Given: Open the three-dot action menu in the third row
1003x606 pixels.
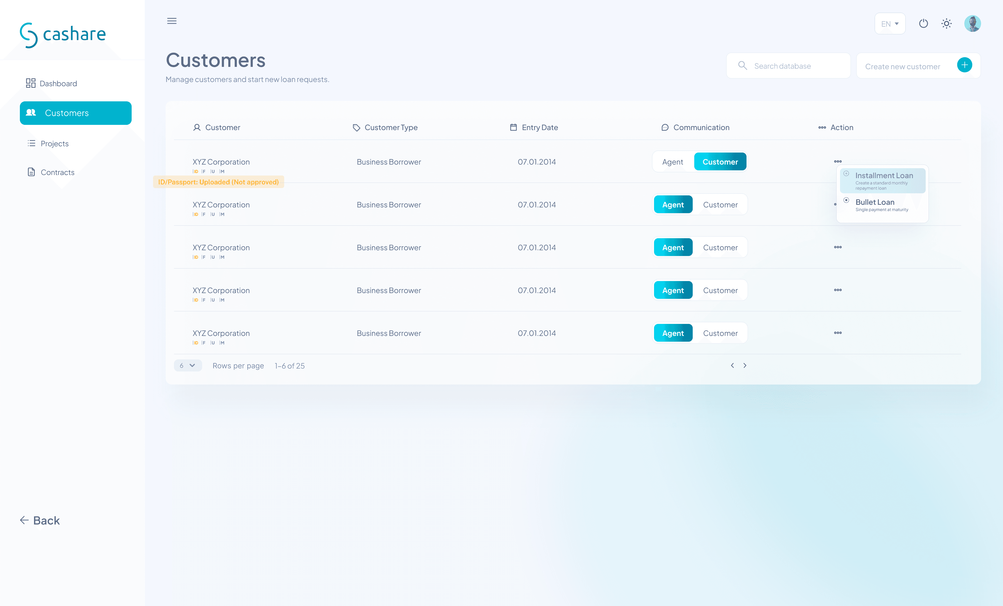Looking at the screenshot, I should pyautogui.click(x=838, y=247).
